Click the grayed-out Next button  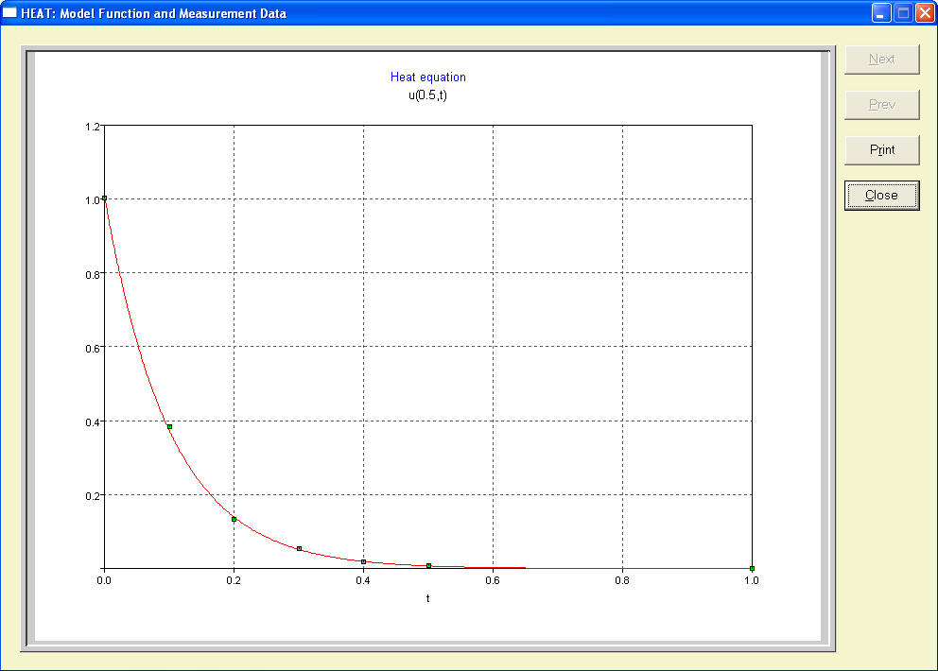coord(881,59)
